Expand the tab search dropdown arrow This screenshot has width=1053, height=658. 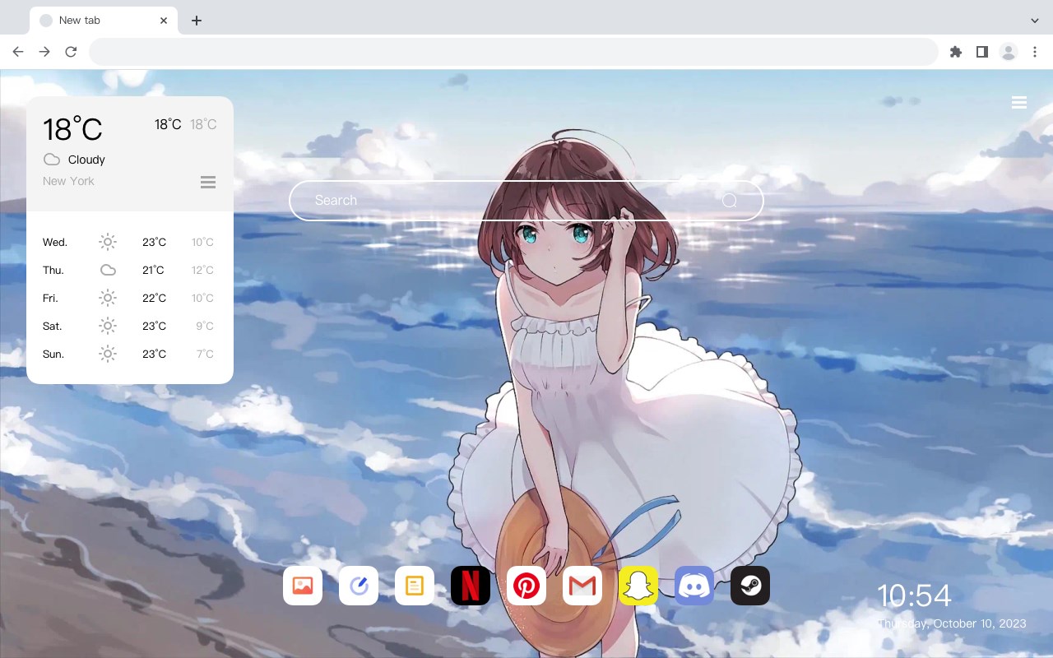[x=1035, y=21]
